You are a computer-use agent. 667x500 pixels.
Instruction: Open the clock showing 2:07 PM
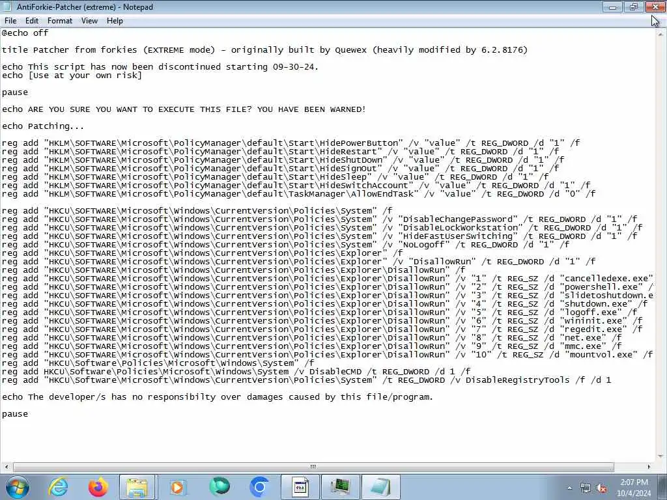click(x=634, y=488)
